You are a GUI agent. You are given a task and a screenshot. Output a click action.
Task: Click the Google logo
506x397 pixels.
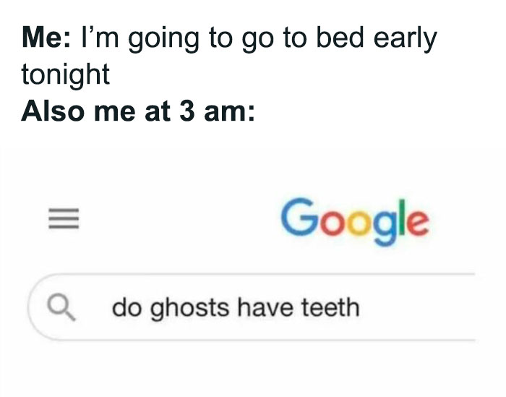tap(355, 218)
